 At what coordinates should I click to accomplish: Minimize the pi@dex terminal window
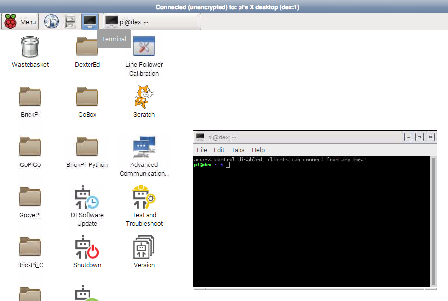click(409, 137)
